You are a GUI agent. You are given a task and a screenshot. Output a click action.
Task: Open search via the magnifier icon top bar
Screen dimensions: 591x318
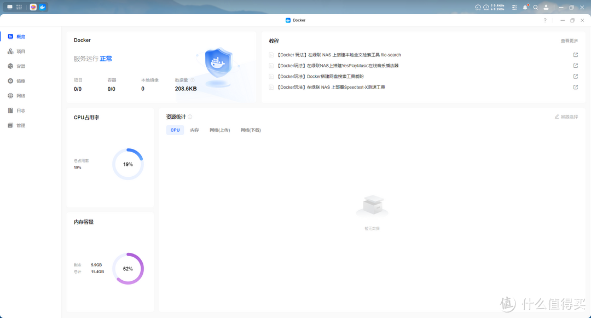pyautogui.click(x=535, y=7)
